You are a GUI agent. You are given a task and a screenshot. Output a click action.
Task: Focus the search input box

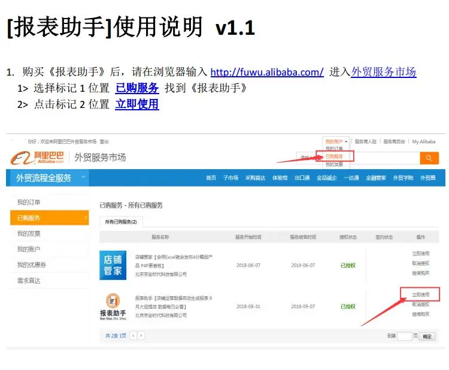point(358,158)
